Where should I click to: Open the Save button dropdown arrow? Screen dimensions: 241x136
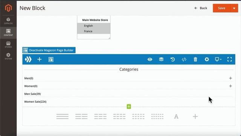coord(234,8)
